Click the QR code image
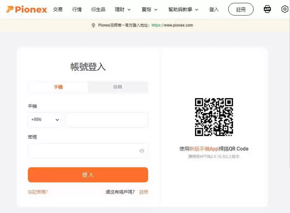Screen dimensions: 290x213 (215, 116)
